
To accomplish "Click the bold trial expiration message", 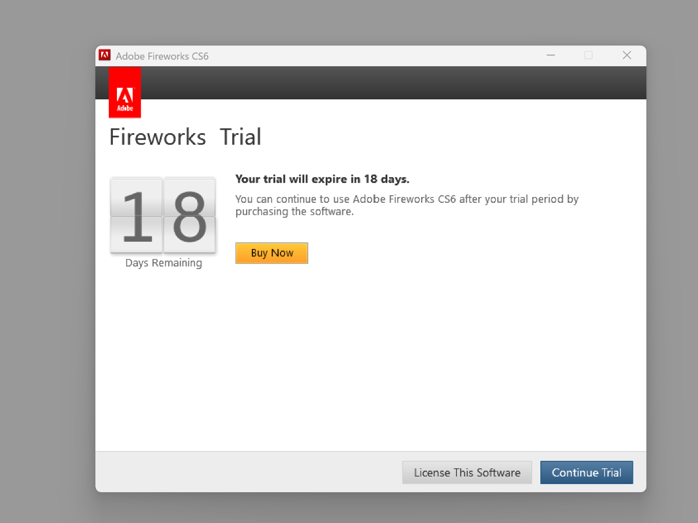I will pos(322,179).
